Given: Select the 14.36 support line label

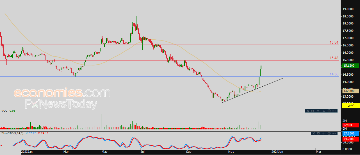Looking at the screenshot, I should pos(334,74).
